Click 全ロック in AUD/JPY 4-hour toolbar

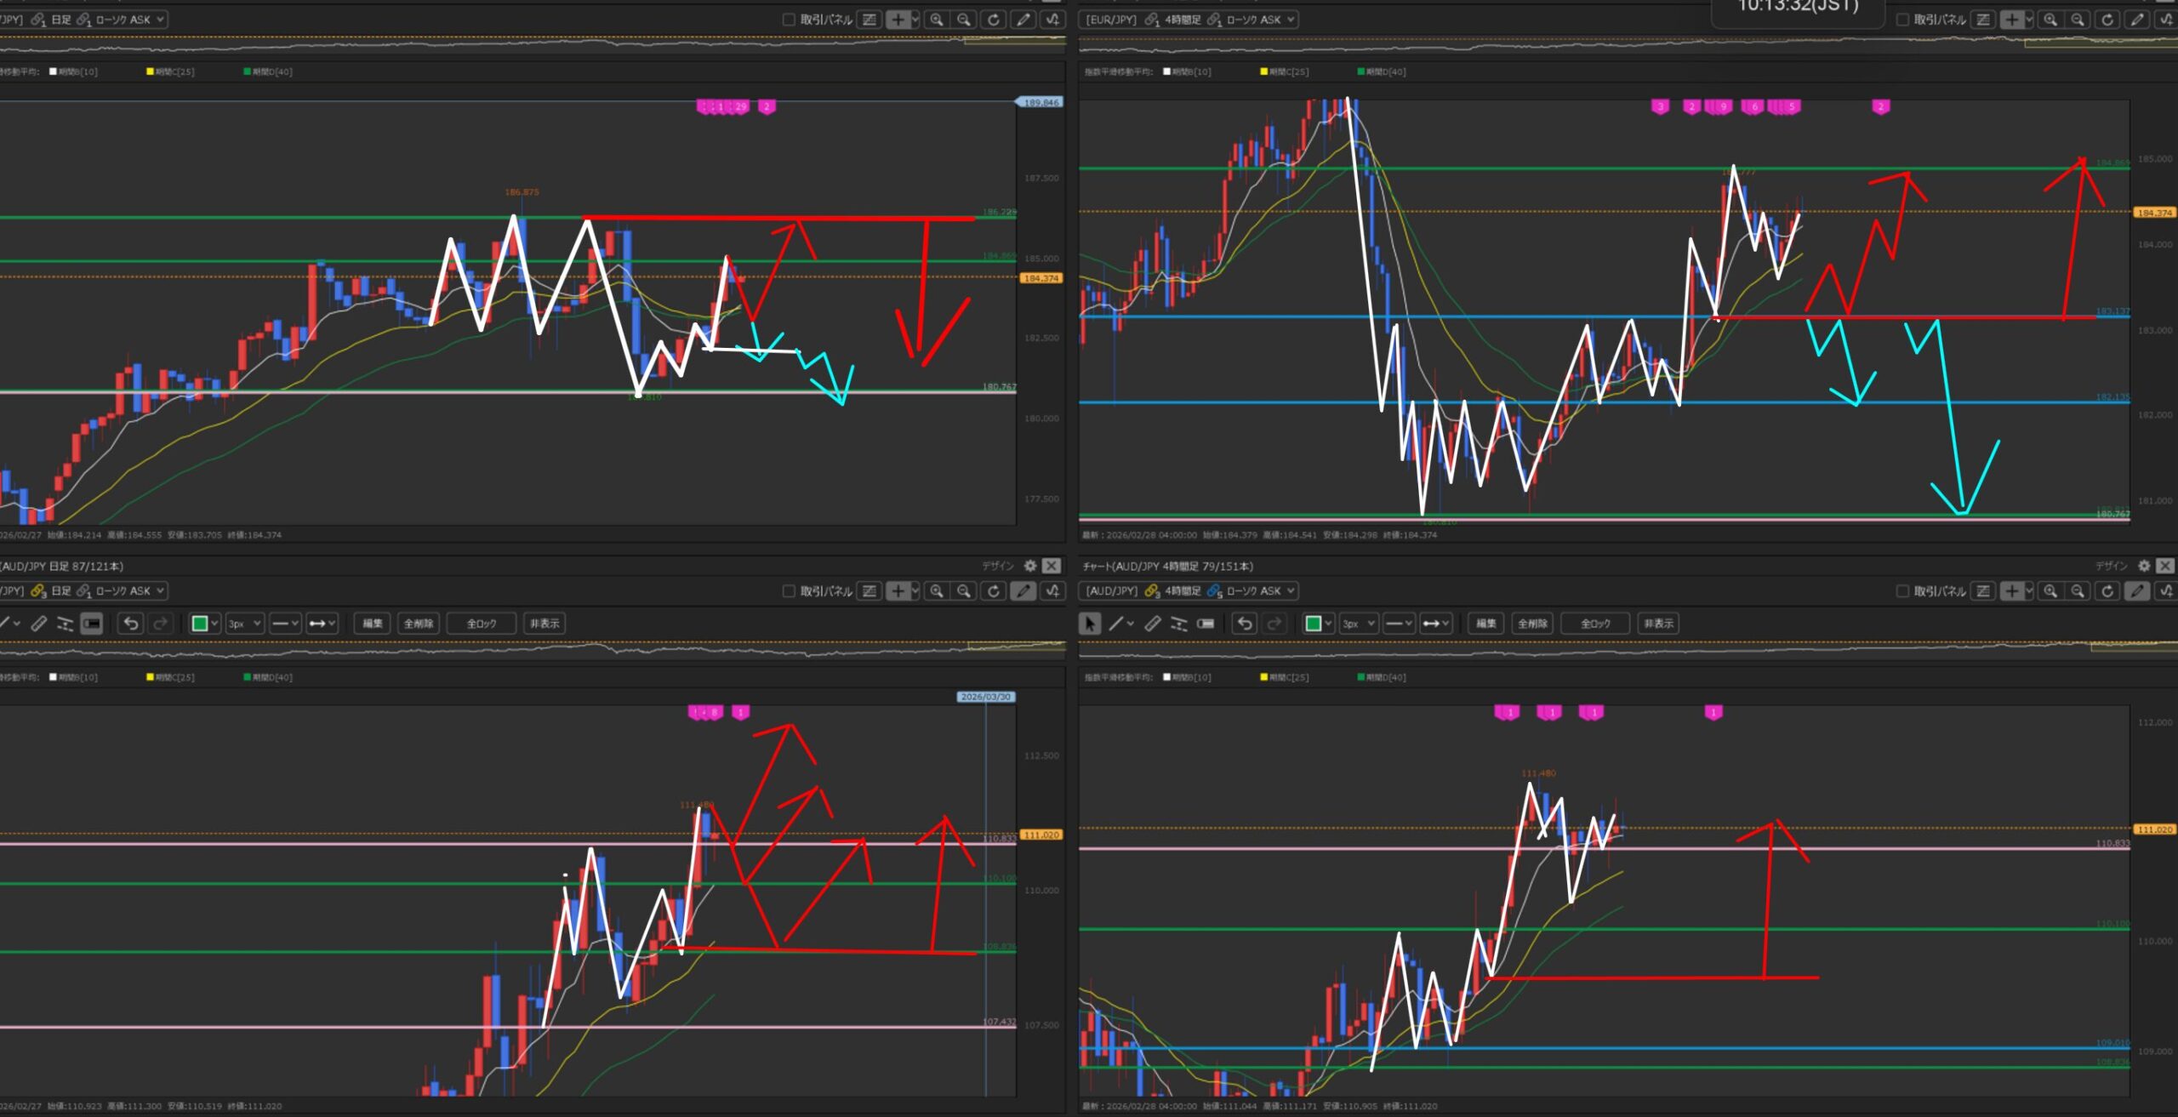[1594, 624]
